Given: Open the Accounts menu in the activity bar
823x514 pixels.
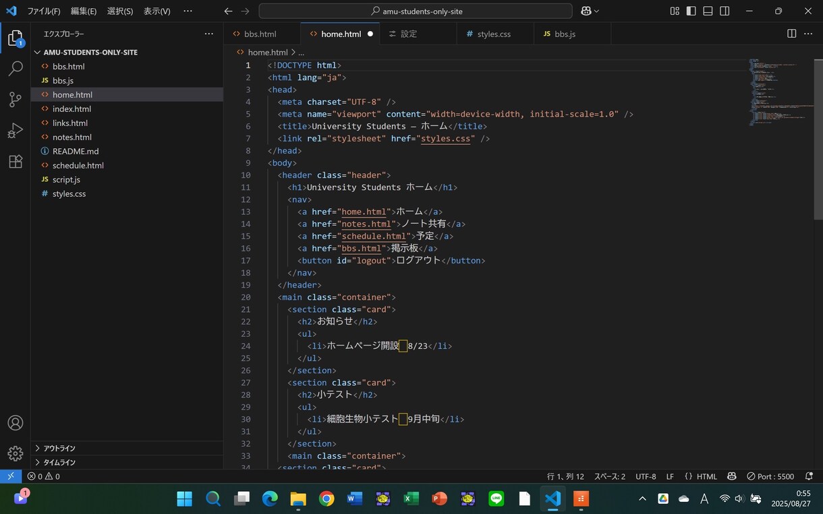Looking at the screenshot, I should (x=16, y=423).
